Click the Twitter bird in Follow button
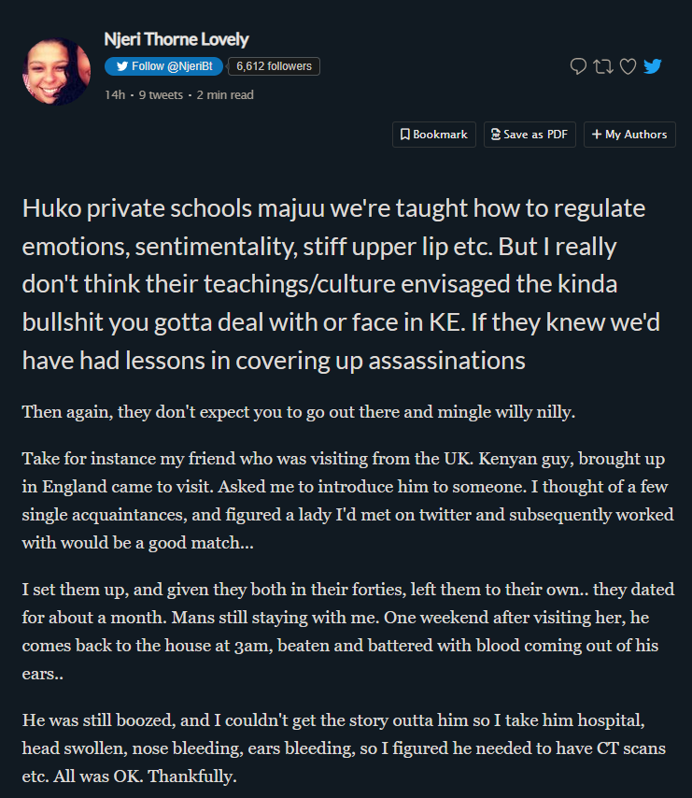 [x=121, y=66]
